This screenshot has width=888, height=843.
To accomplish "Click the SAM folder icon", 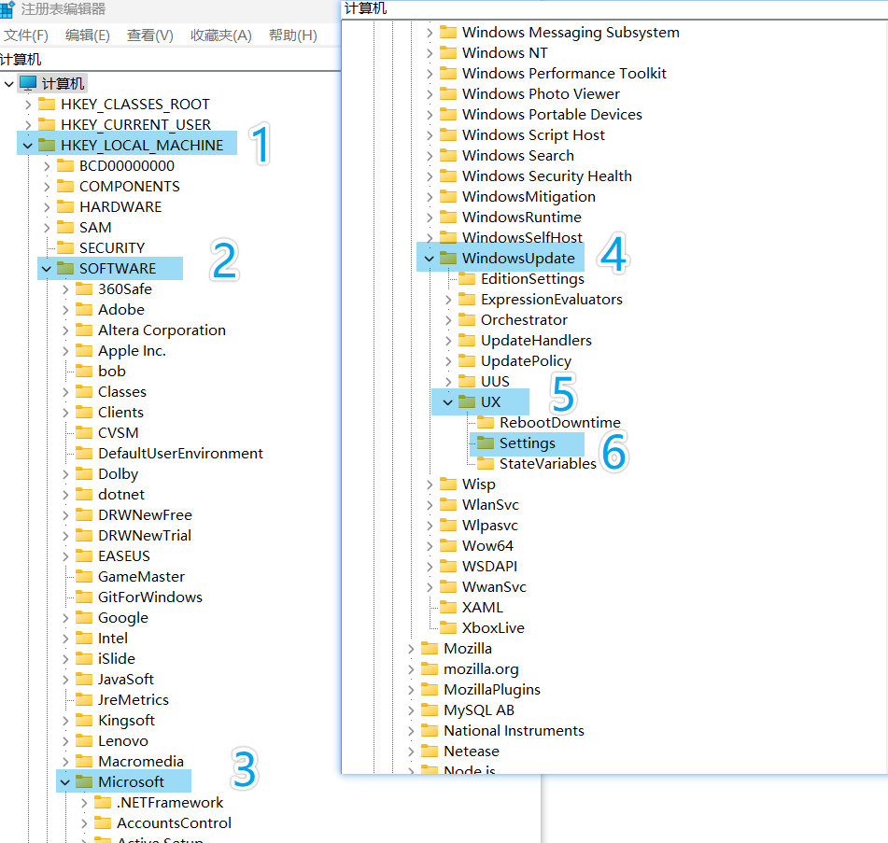I will point(65,227).
